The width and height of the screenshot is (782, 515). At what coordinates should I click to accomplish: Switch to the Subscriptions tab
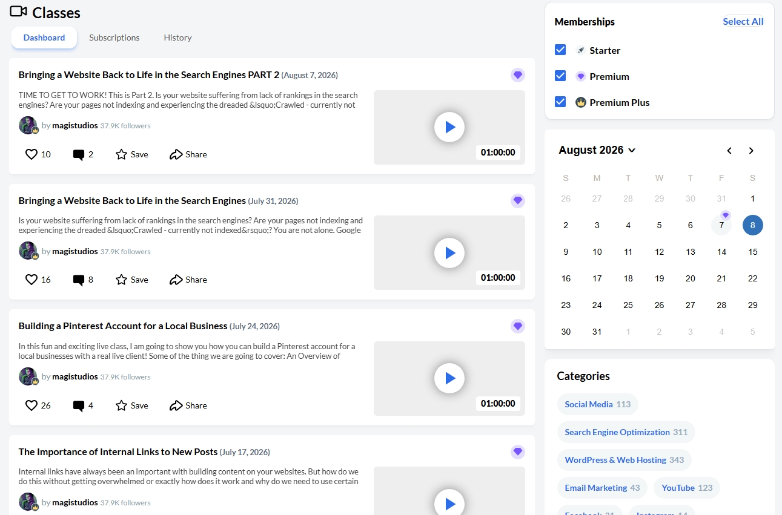tap(114, 38)
